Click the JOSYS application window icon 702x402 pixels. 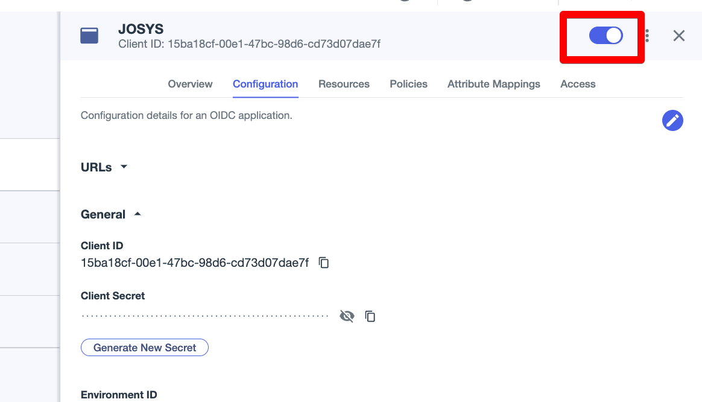pyautogui.click(x=89, y=36)
